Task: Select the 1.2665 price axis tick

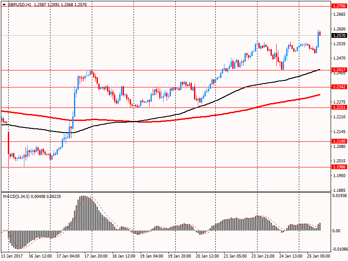Action: click(340, 14)
